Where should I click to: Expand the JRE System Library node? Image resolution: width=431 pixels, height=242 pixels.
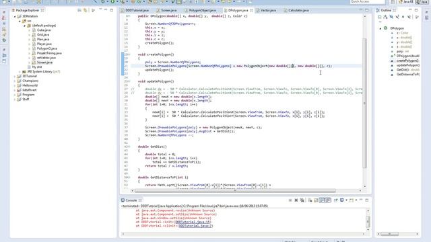point(20,72)
